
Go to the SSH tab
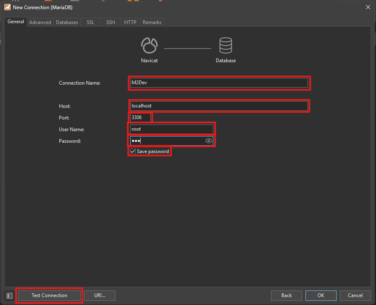pos(110,22)
